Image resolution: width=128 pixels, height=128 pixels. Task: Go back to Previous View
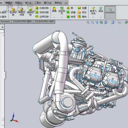(x=97, y=22)
